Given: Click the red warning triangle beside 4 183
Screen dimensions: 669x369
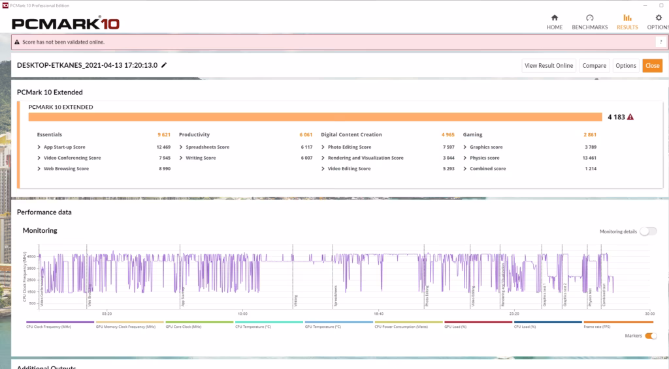Looking at the screenshot, I should tap(630, 117).
